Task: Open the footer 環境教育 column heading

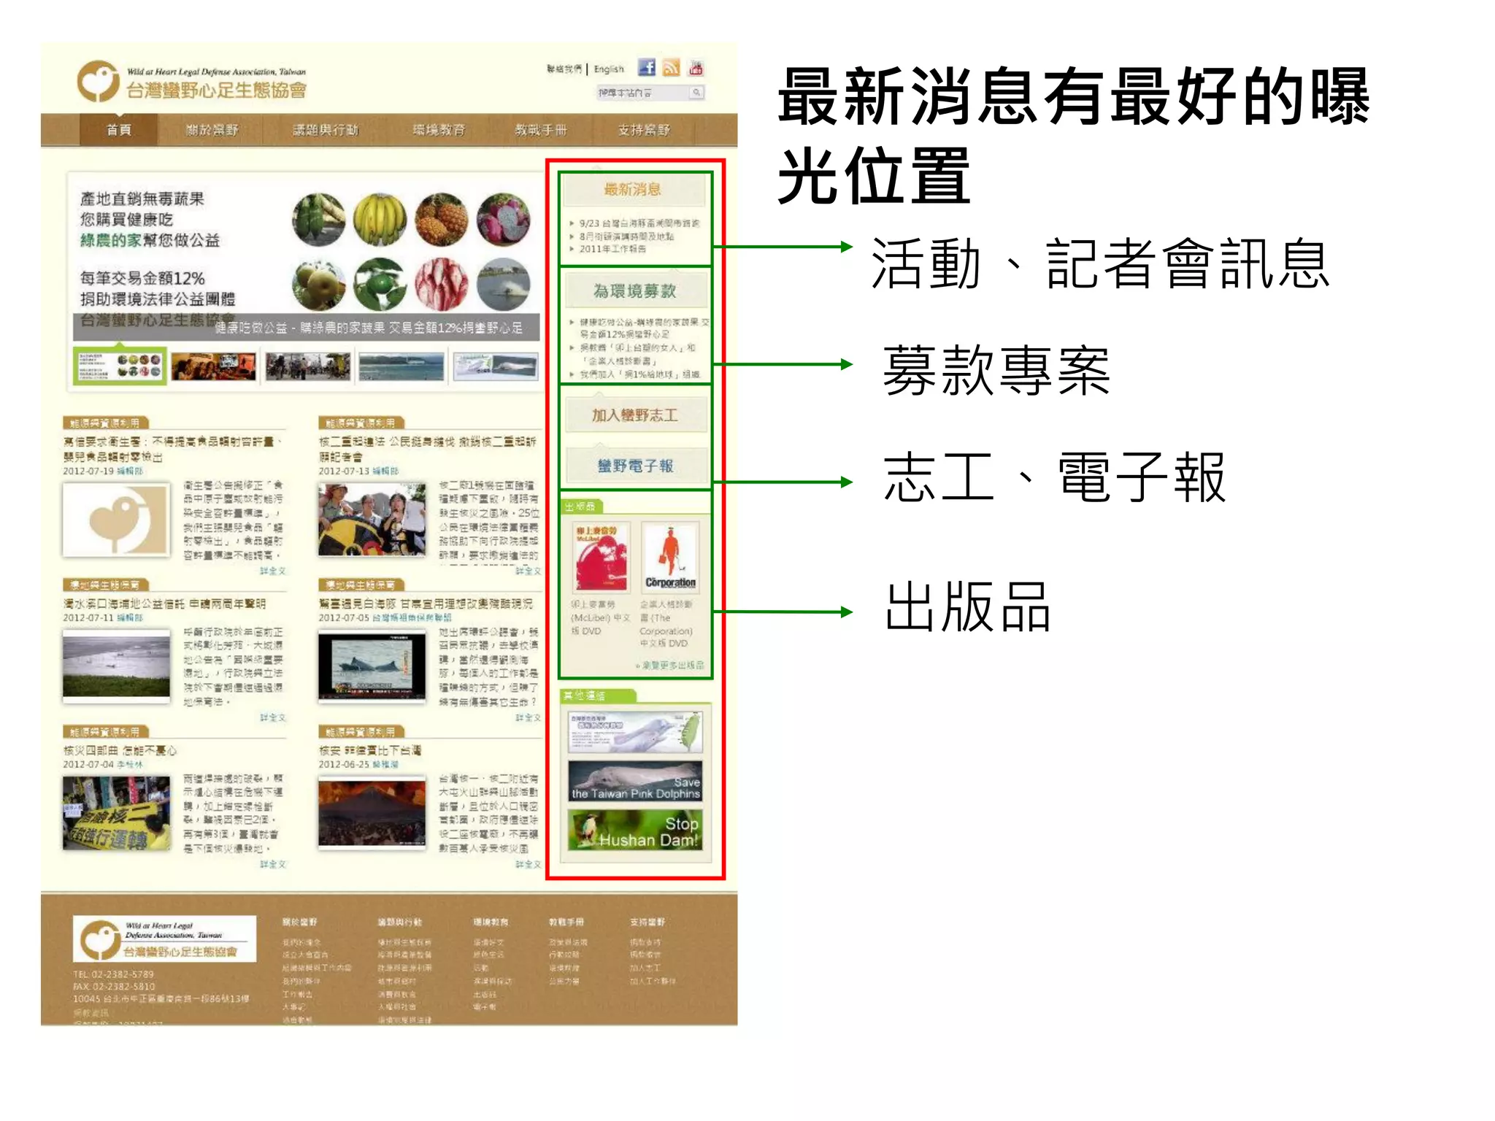Action: 491,922
